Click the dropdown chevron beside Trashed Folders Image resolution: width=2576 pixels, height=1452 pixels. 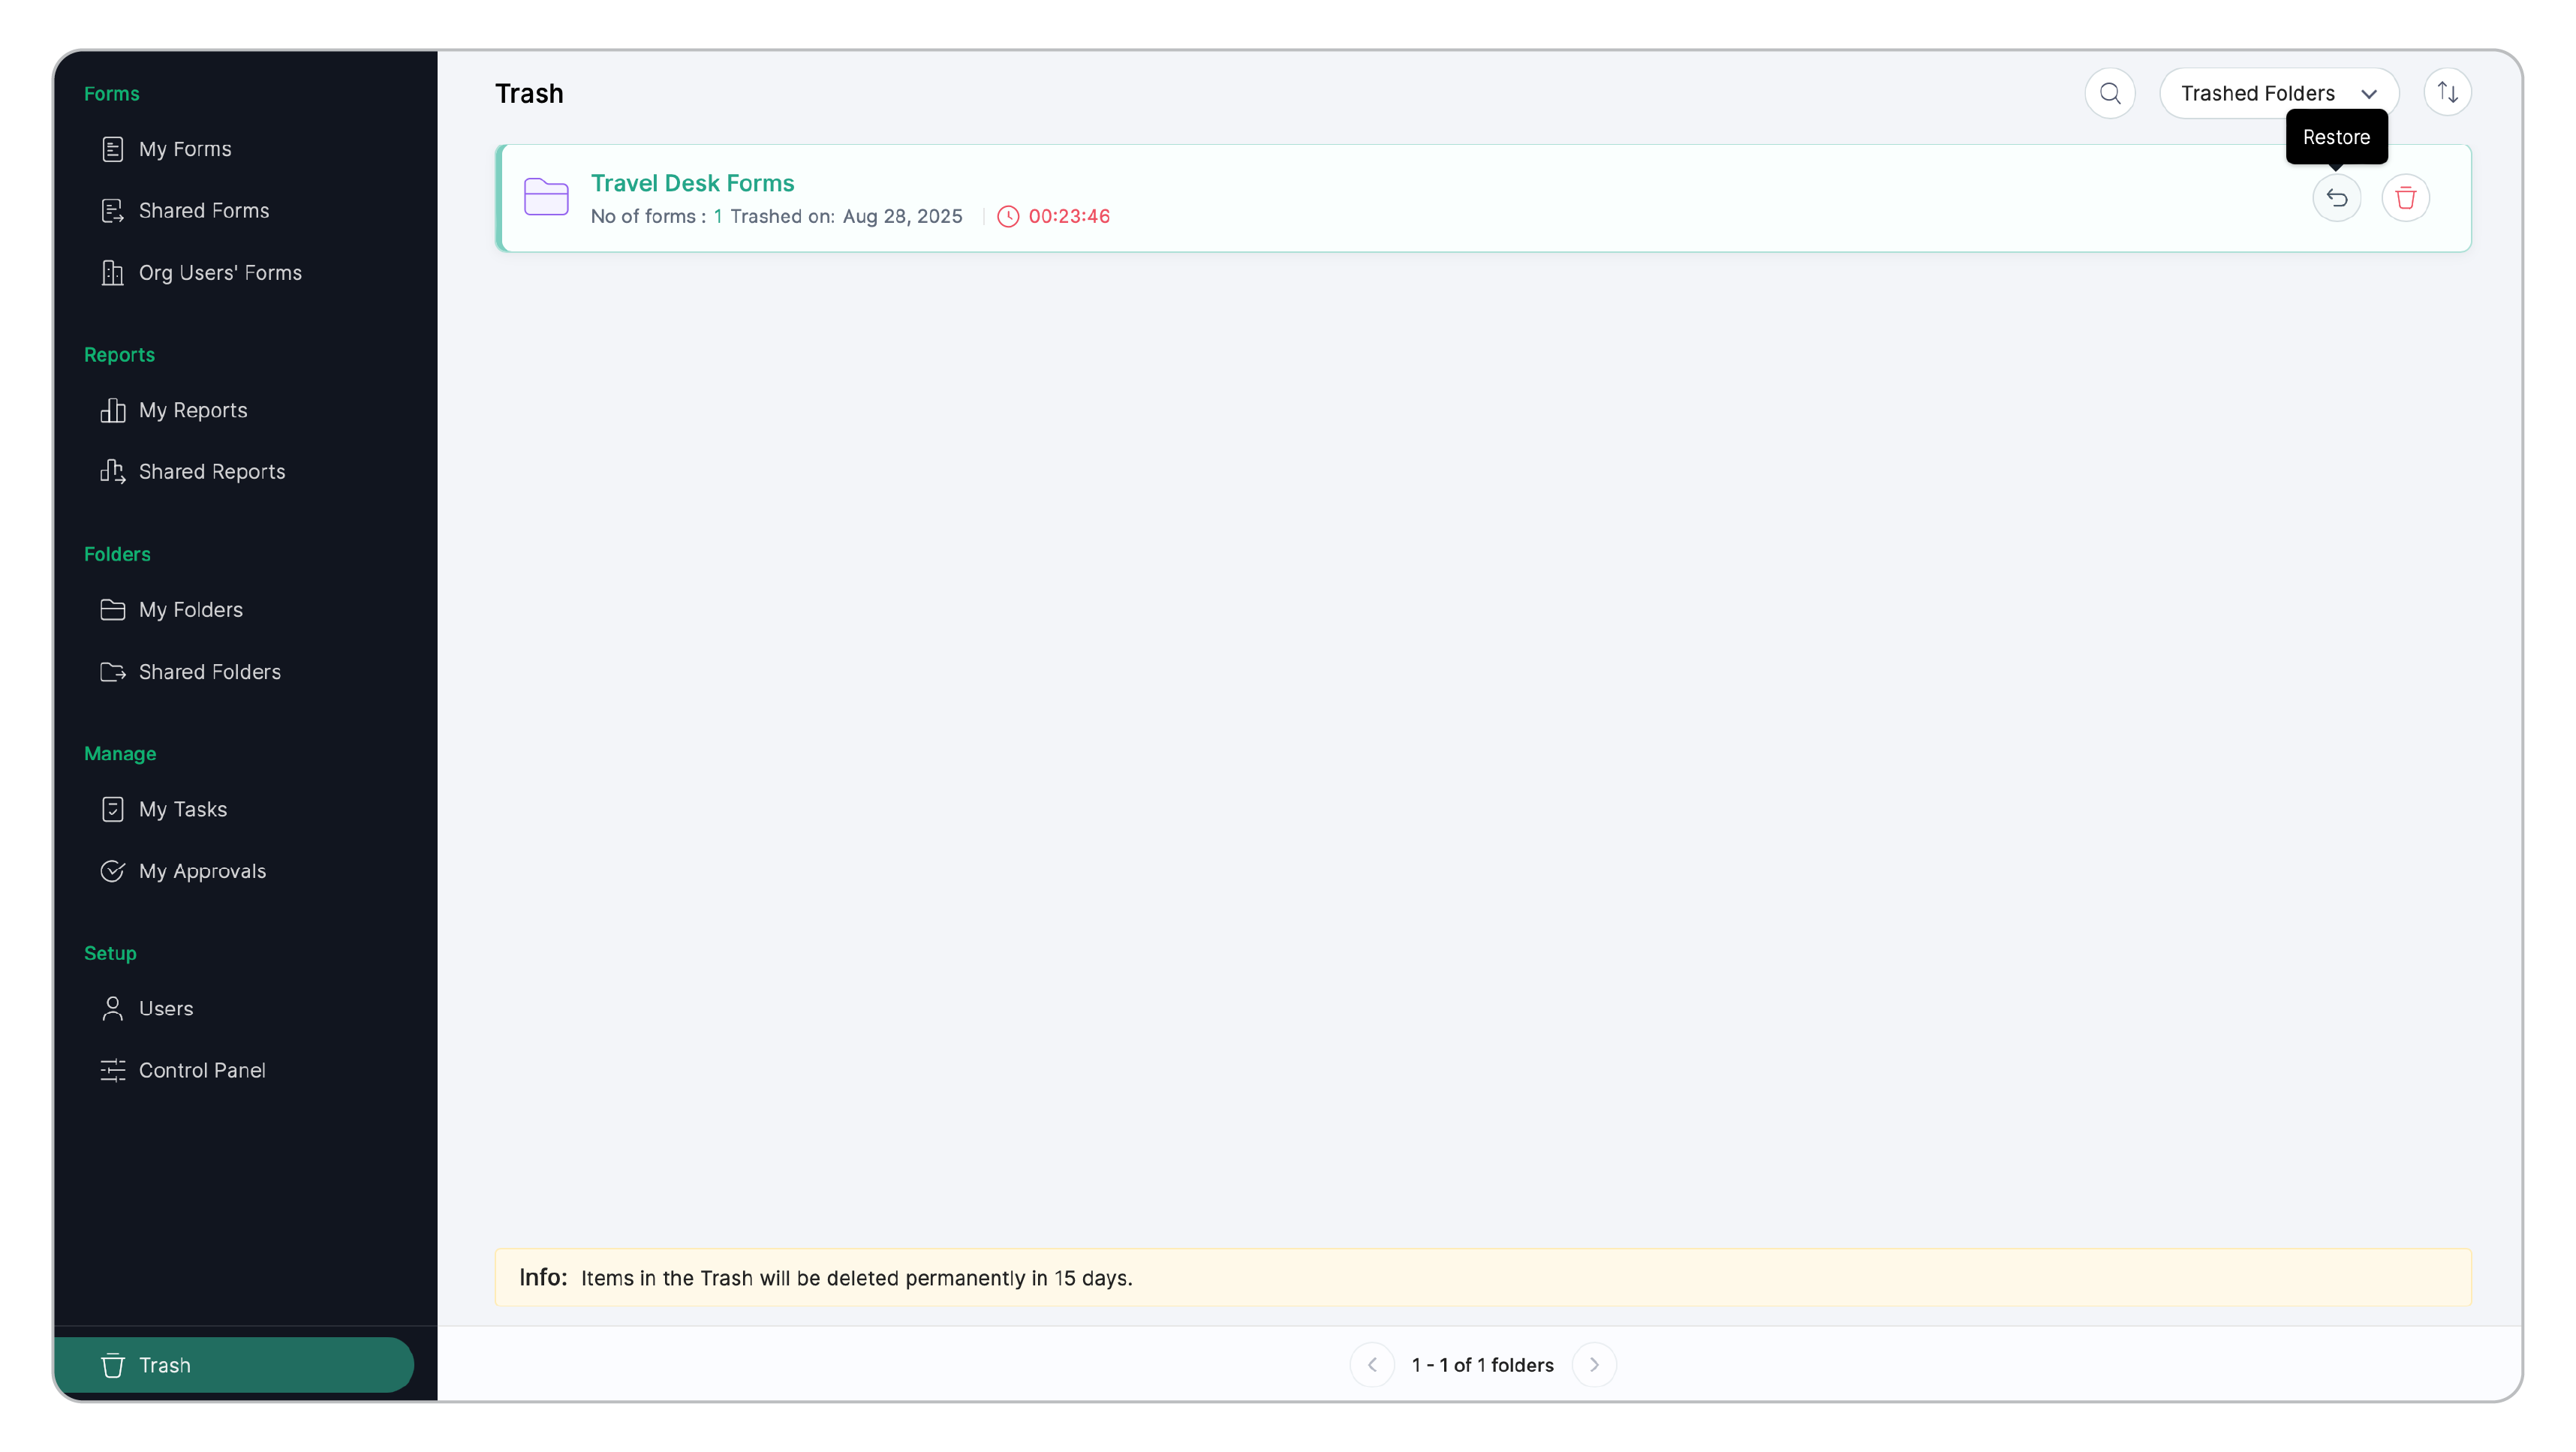tap(2369, 94)
